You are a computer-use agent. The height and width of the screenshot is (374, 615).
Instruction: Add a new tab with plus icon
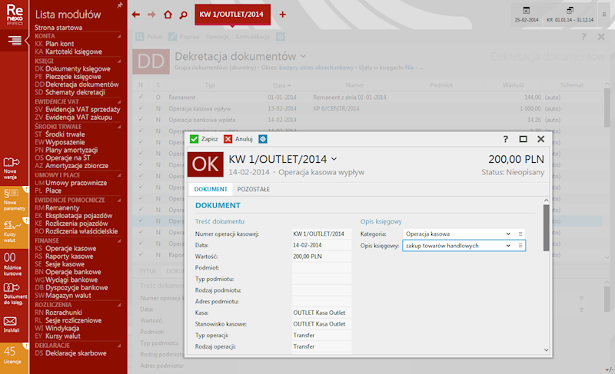[x=282, y=15]
